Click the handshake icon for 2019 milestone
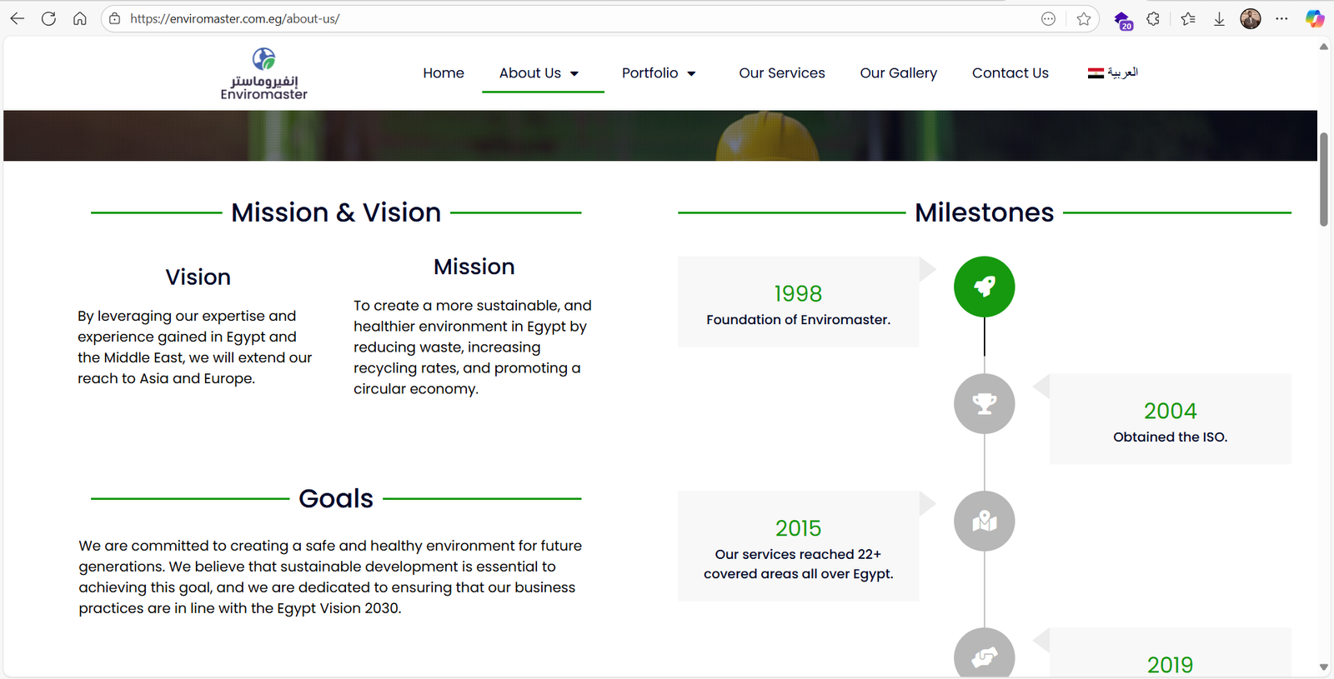Screen dimensions: 1334x679 point(984,657)
